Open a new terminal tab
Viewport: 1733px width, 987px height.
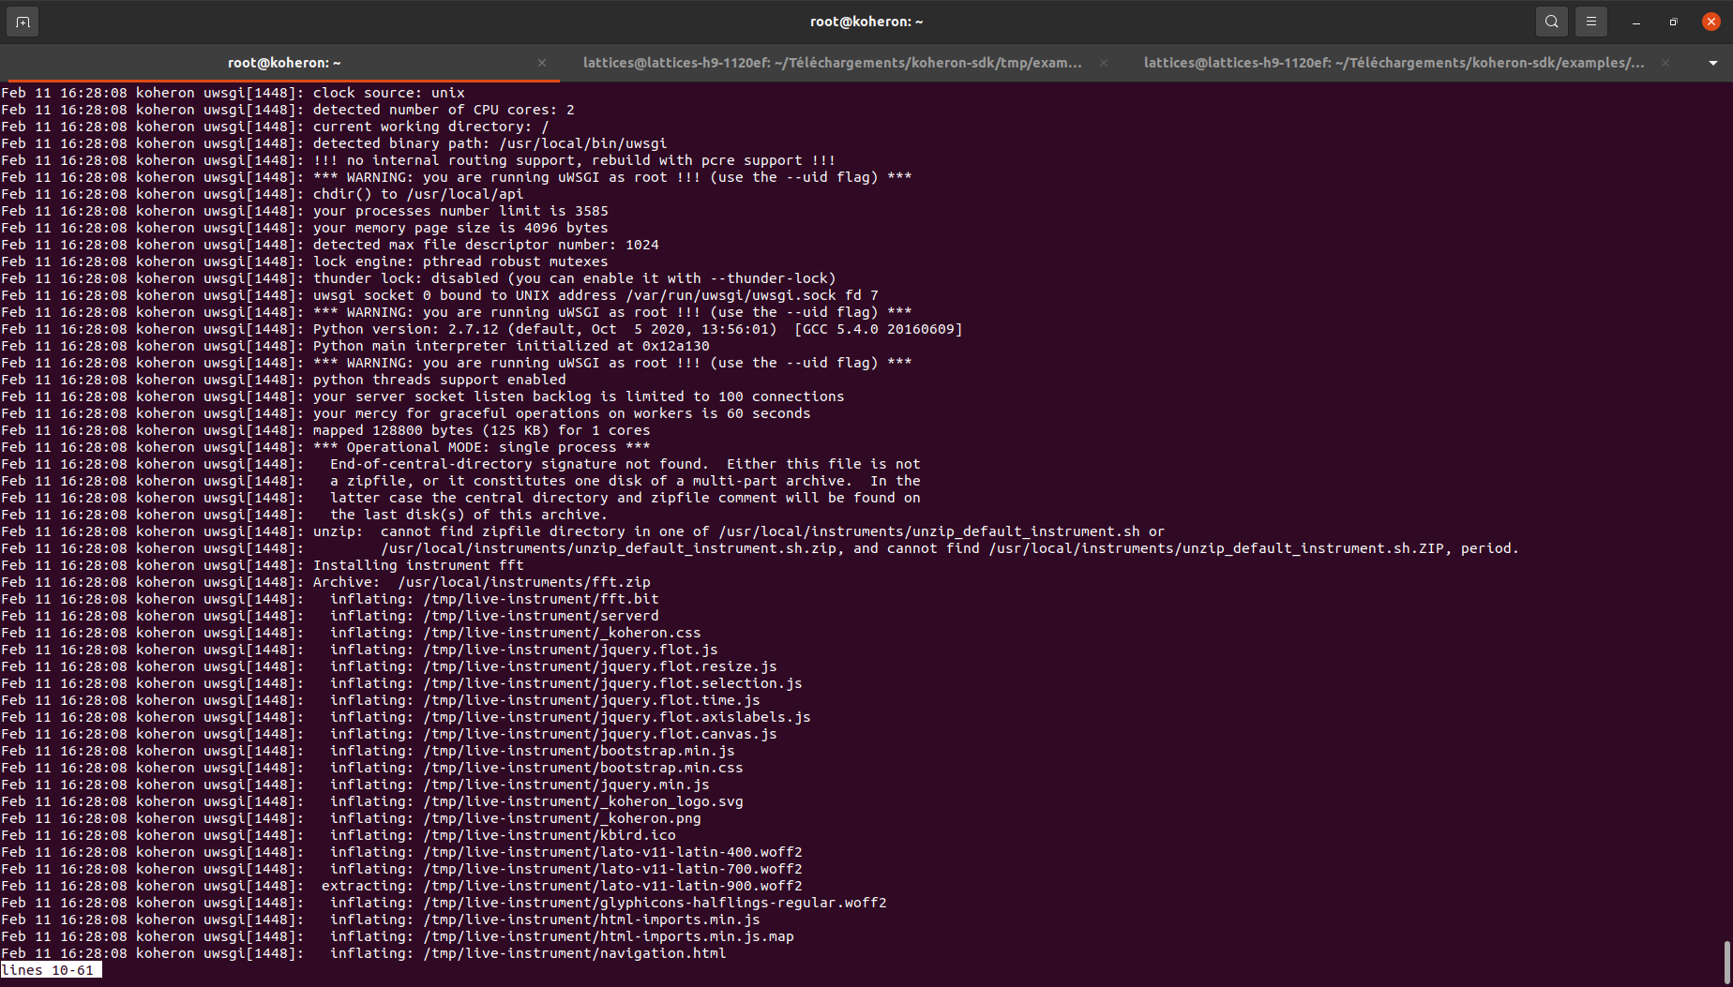click(22, 21)
